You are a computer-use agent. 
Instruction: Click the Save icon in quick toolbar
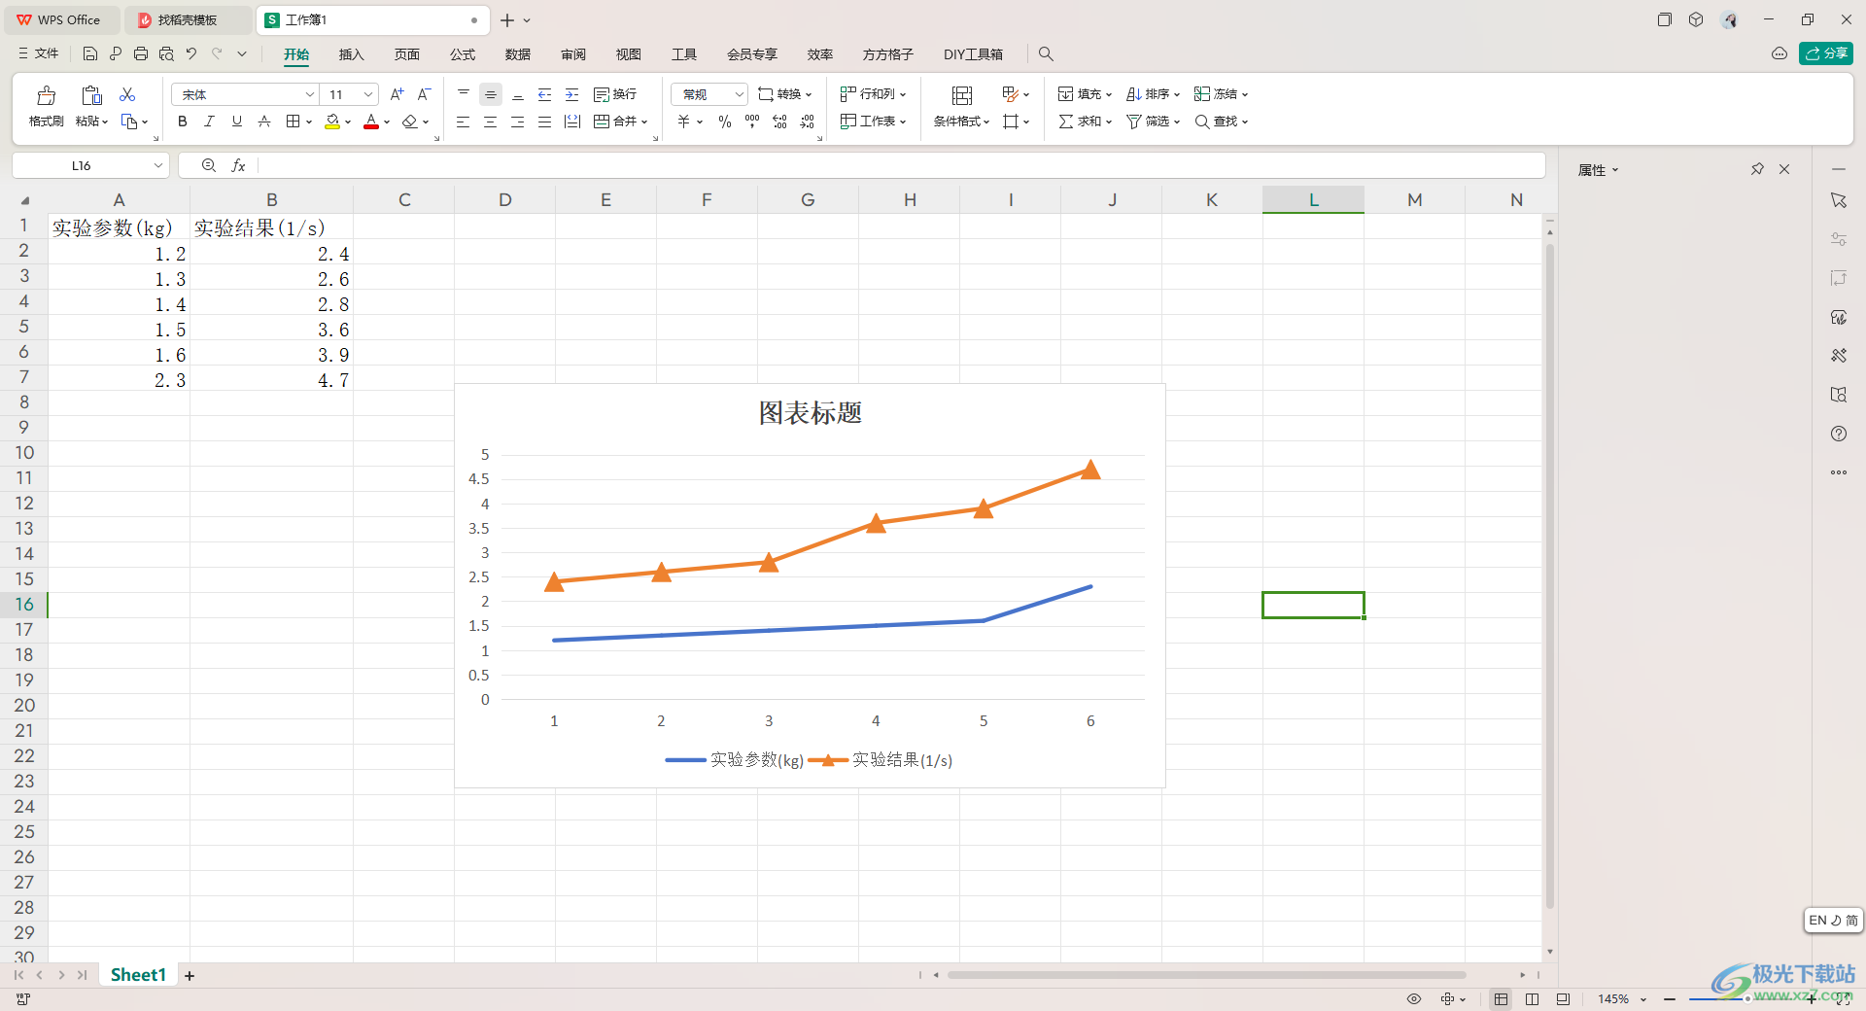[x=89, y=54]
